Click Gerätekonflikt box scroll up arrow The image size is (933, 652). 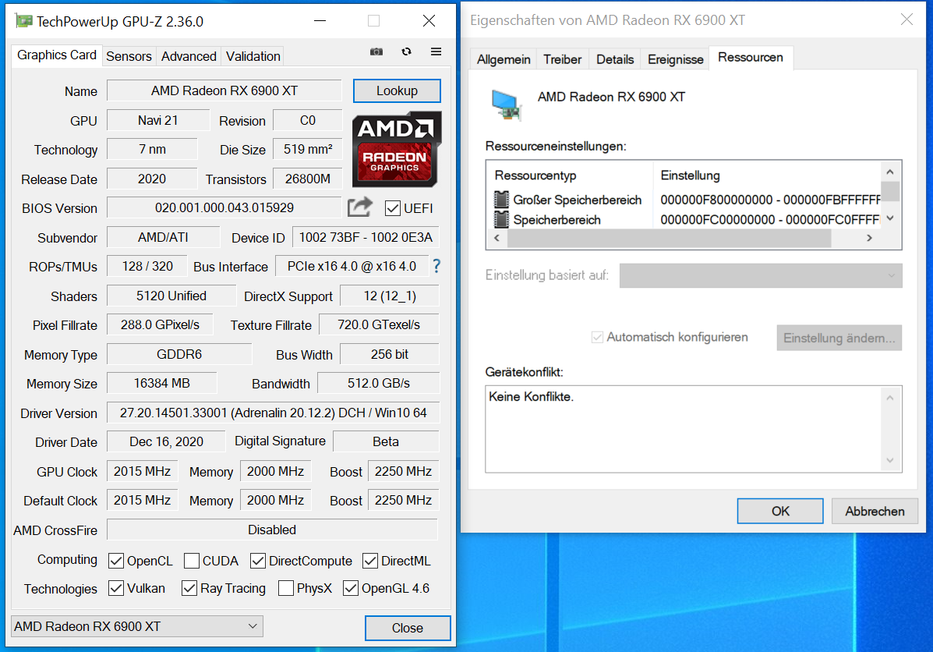[x=890, y=397]
